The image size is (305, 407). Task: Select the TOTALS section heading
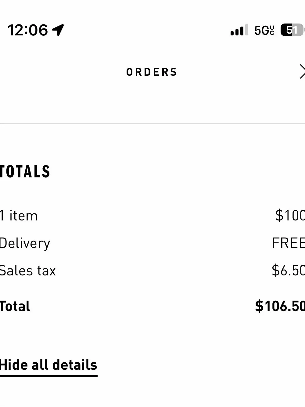25,171
